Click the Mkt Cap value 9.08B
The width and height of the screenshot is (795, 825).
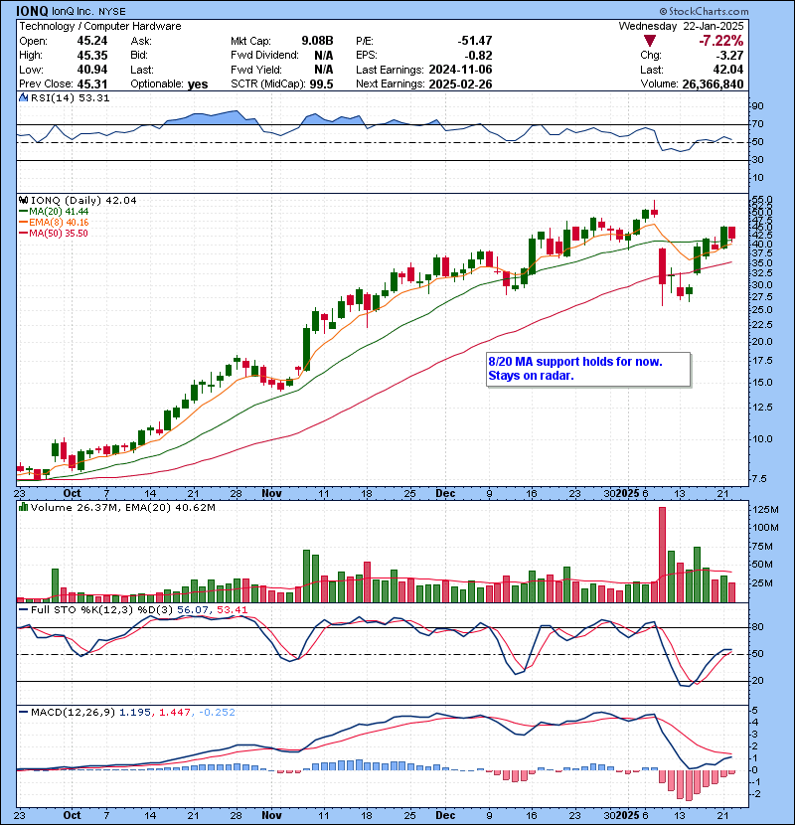coord(317,41)
